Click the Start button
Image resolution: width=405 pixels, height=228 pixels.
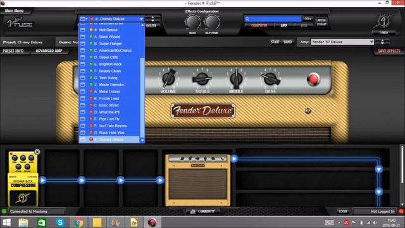click(275, 42)
